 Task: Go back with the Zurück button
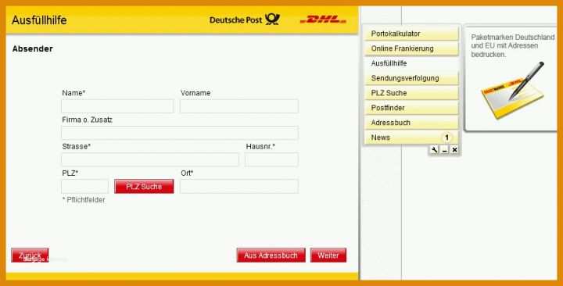(x=30, y=256)
